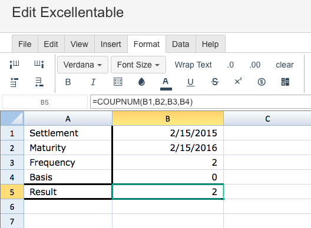Click the insert column left icon
311x228 pixels.
click(x=14, y=64)
